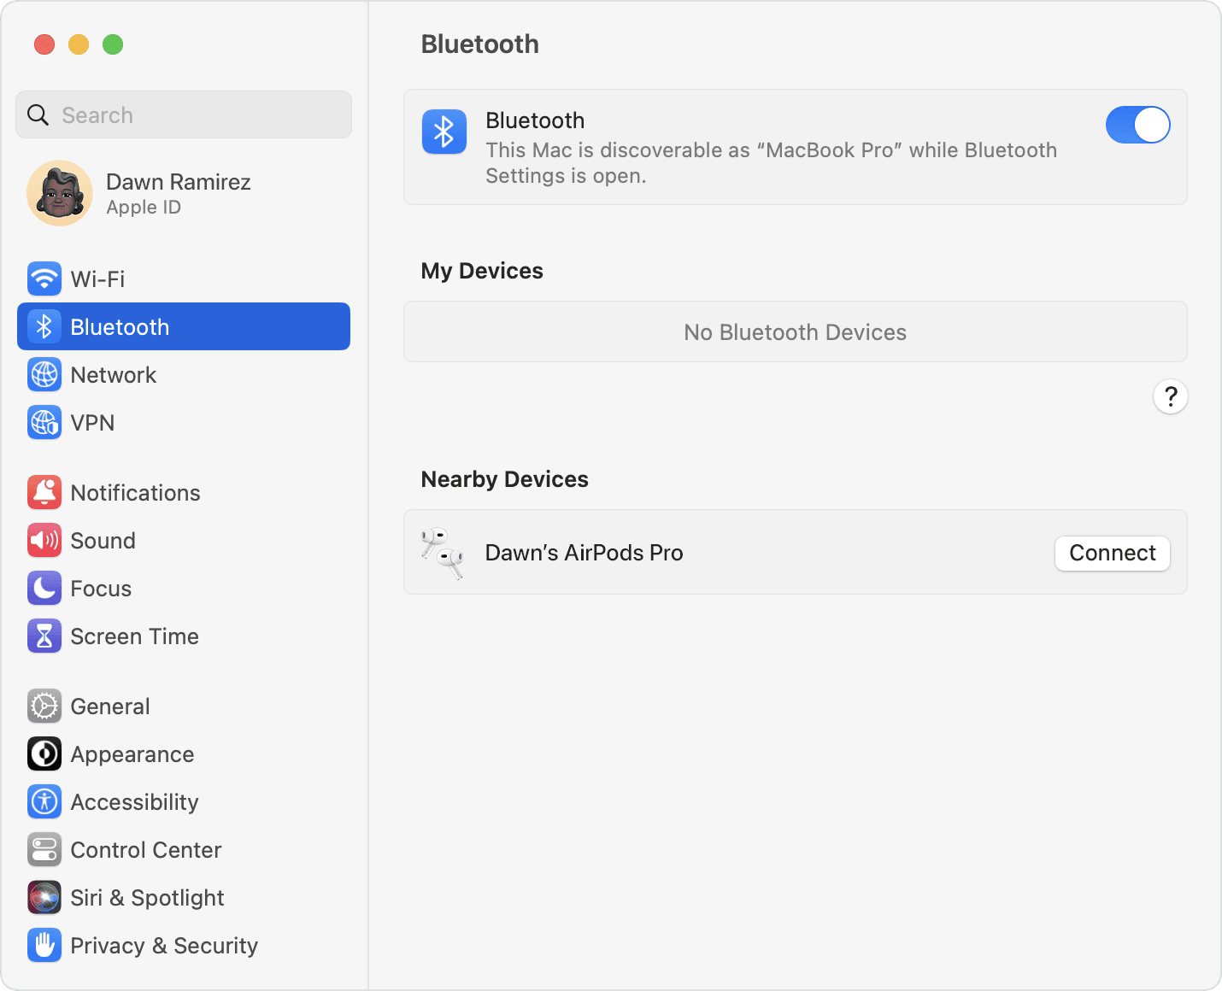The image size is (1222, 991).
Task: Click the Search field in sidebar
Action: click(x=184, y=115)
